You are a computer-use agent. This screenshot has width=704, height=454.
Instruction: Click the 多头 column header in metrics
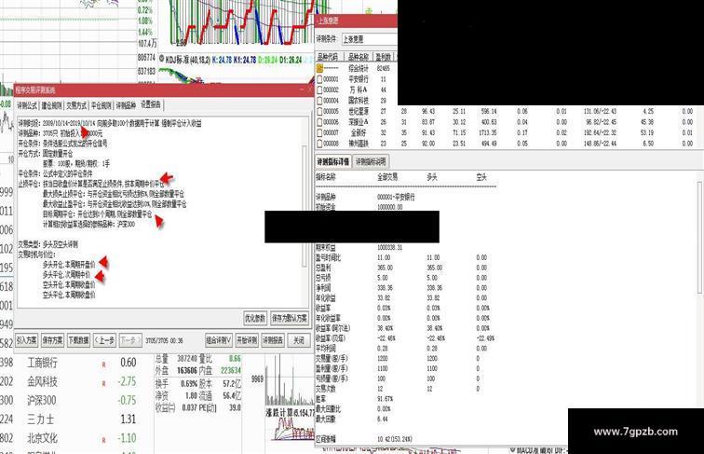[x=431, y=177]
